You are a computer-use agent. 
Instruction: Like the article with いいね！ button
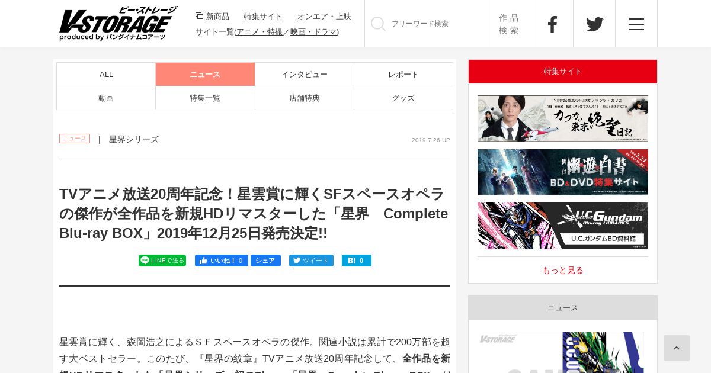coord(222,261)
